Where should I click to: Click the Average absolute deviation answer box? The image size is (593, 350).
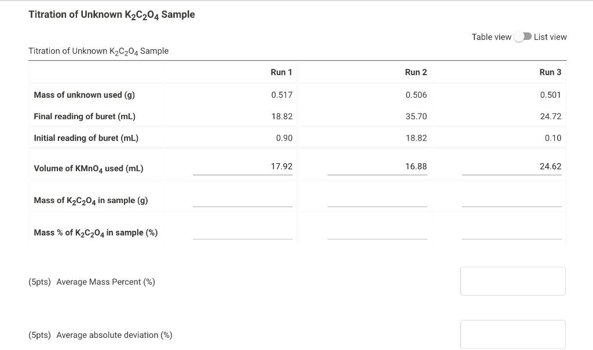(x=513, y=334)
